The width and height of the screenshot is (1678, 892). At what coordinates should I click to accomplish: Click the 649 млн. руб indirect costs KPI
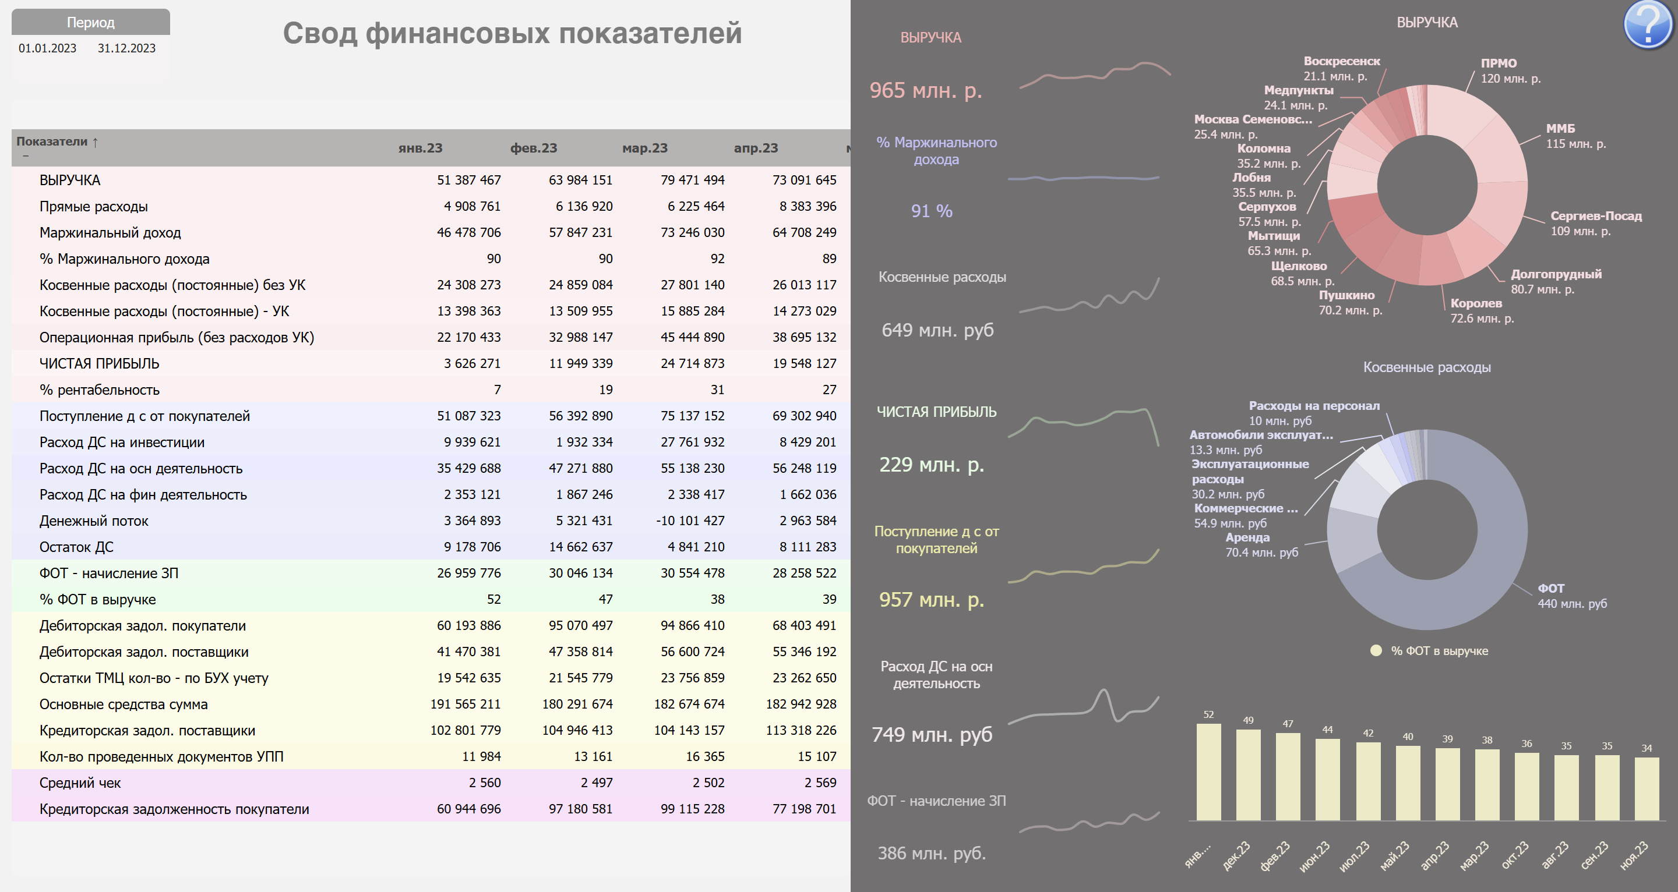(x=937, y=330)
